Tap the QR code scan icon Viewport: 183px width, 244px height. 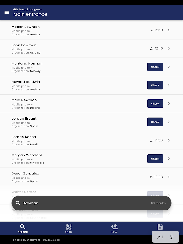tap(69, 227)
